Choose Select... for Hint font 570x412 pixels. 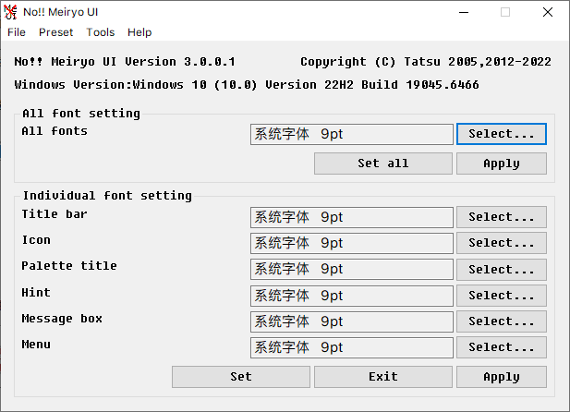coord(502,296)
